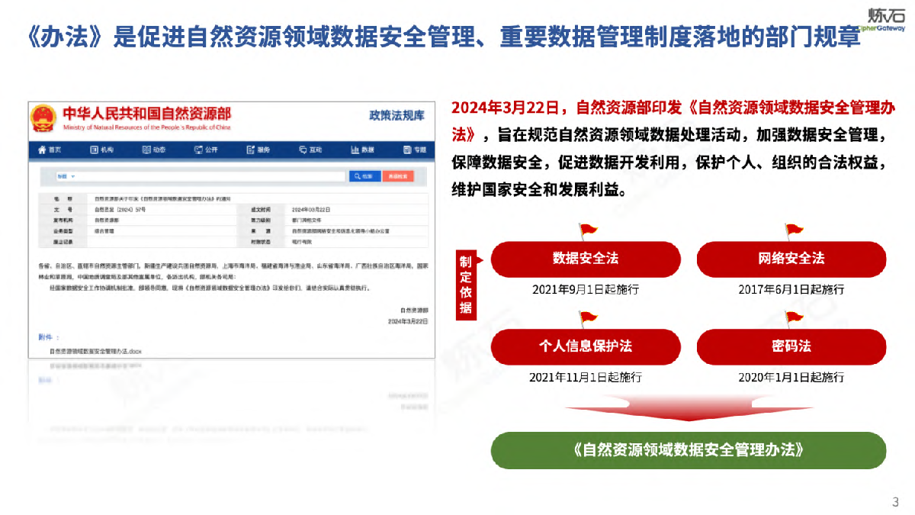Open the 专题 navigation item

415,150
